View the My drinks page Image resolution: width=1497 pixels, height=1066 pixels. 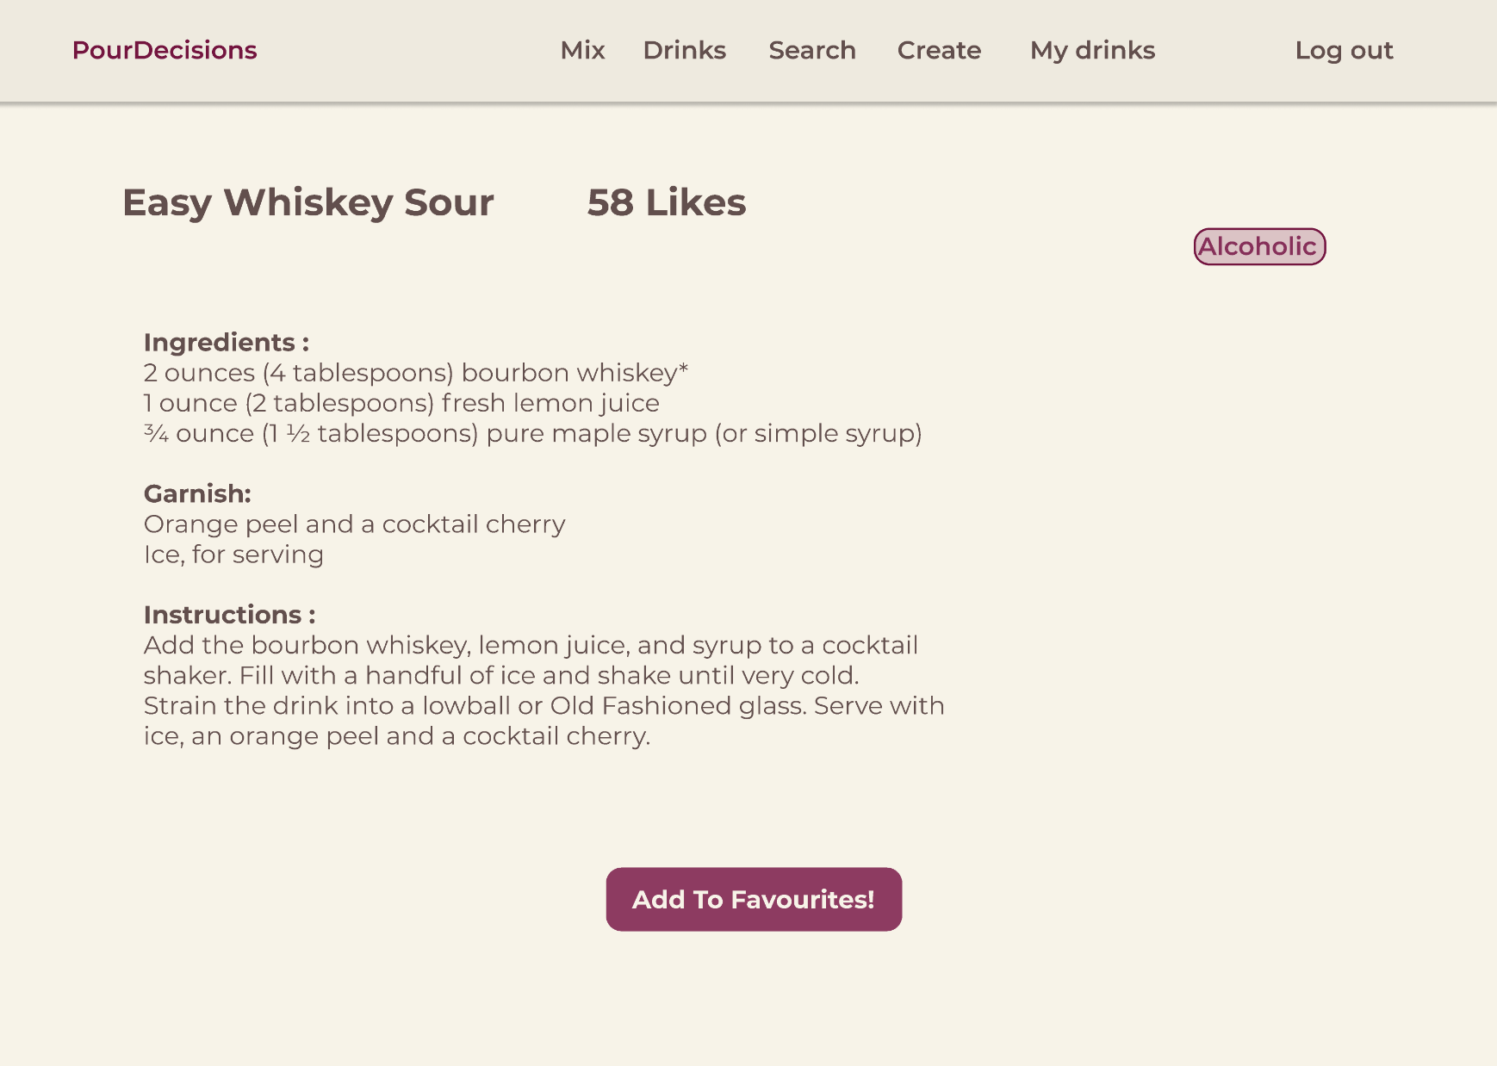(x=1093, y=50)
